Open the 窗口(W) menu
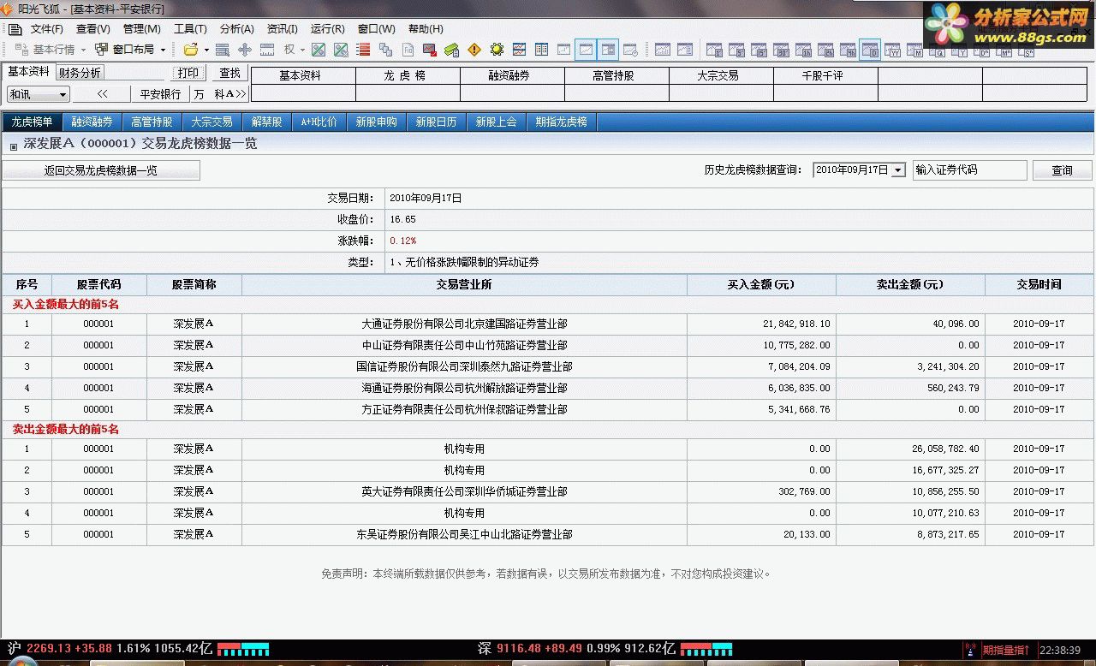Image resolution: width=1096 pixels, height=666 pixels. point(376,29)
